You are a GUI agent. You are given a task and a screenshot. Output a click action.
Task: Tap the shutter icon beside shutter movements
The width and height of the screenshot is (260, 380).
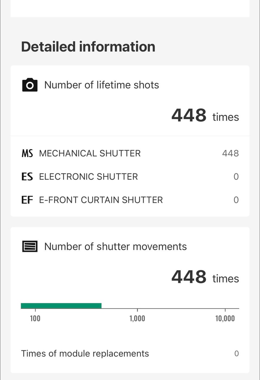pos(30,246)
